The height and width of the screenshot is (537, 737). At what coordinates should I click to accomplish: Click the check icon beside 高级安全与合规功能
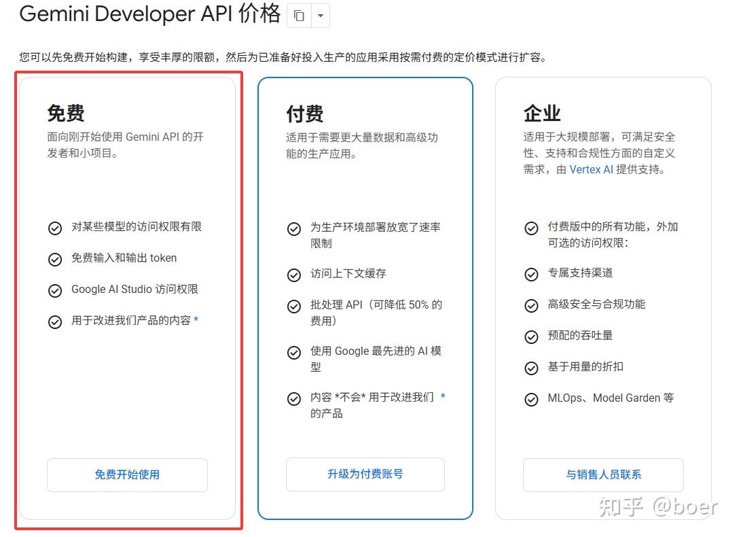coord(532,306)
